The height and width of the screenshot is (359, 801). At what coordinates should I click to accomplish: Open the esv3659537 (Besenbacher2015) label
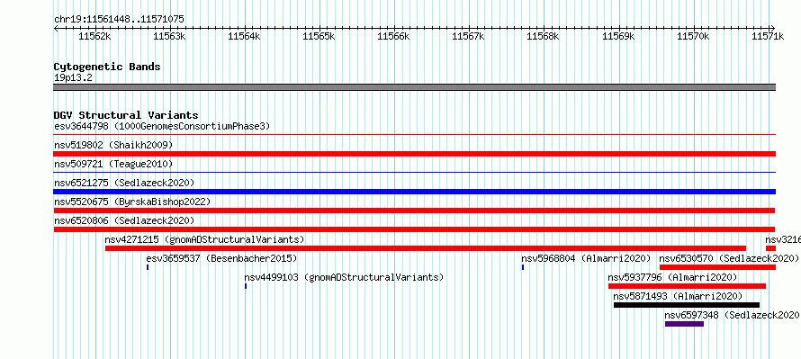coord(221,258)
